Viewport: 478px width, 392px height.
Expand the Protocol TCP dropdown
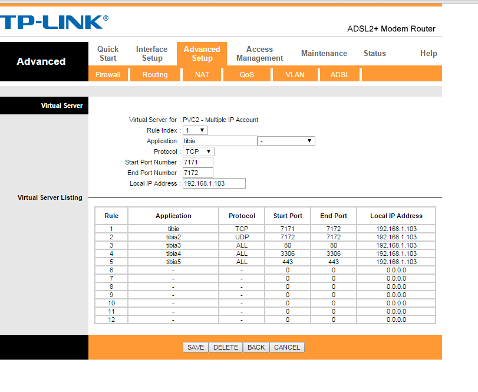(x=199, y=151)
